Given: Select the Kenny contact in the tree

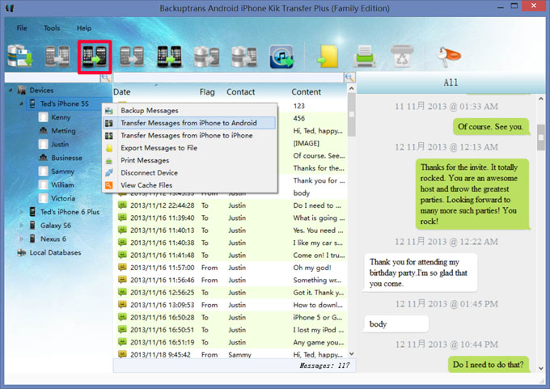Looking at the screenshot, I should (61, 117).
